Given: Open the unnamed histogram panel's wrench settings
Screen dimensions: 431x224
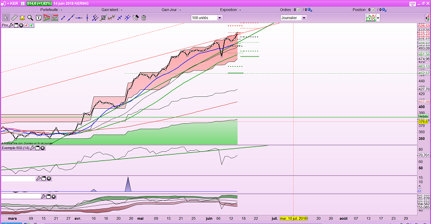Looking at the screenshot, I should [38, 179].
